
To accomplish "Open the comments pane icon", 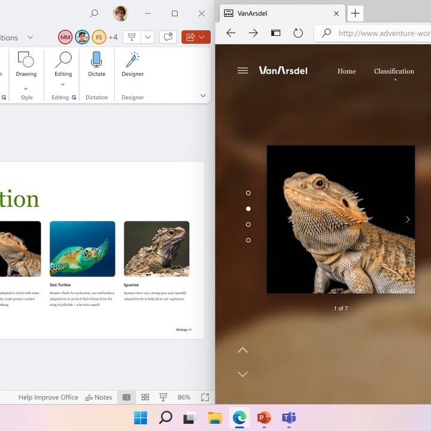I will click(168, 37).
